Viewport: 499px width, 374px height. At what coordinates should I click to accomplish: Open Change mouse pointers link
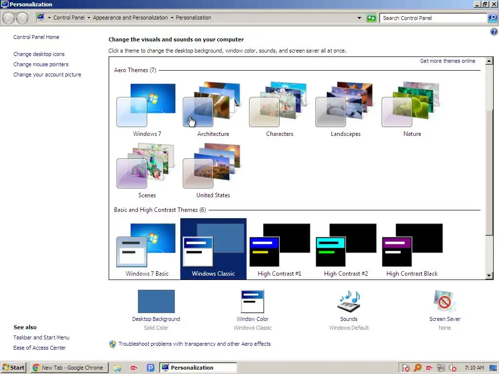coord(41,64)
